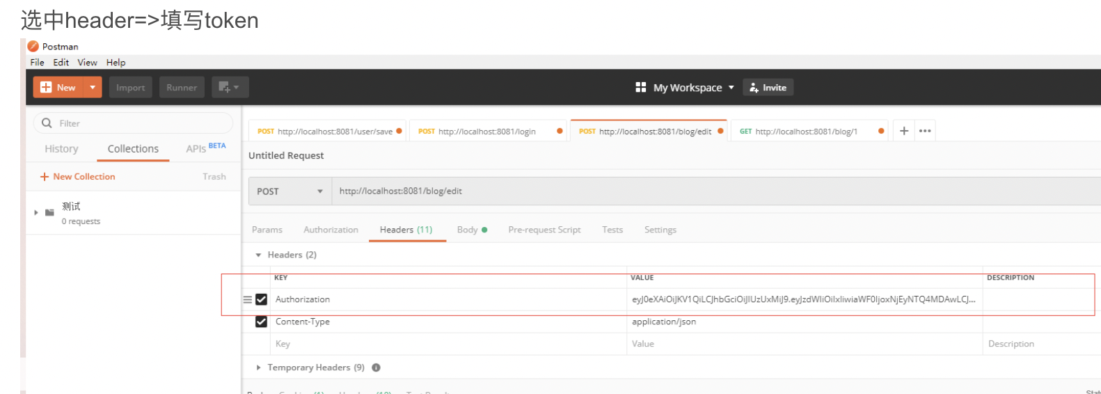1101x394 pixels.
Task: Uncheck the Authorization header checkbox
Action: [x=261, y=299]
